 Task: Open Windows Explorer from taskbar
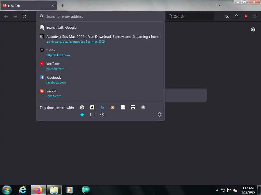tap(54, 190)
